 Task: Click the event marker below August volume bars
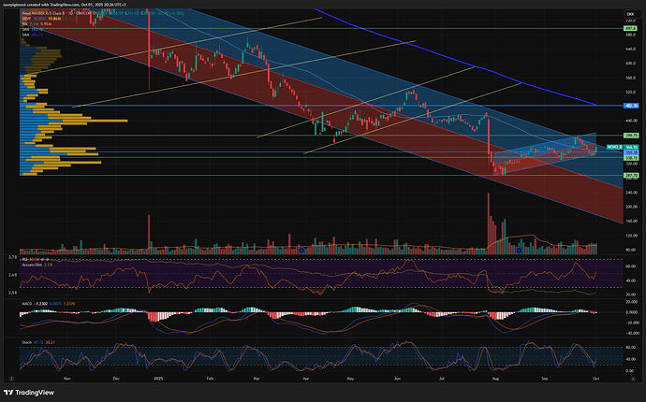[519, 251]
